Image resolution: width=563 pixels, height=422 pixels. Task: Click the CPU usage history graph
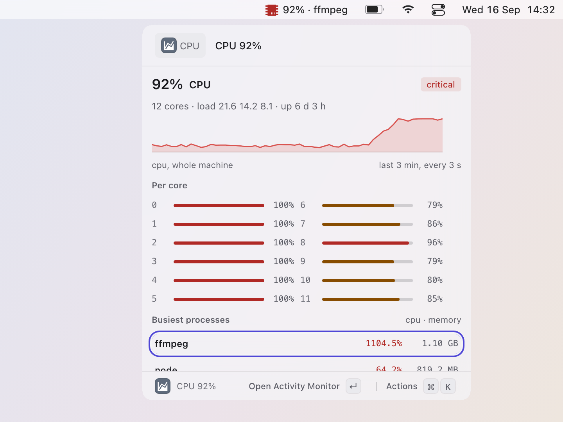[x=297, y=135]
